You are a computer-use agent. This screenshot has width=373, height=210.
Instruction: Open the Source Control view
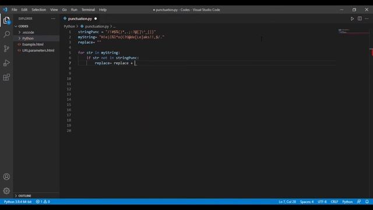click(x=6, y=48)
